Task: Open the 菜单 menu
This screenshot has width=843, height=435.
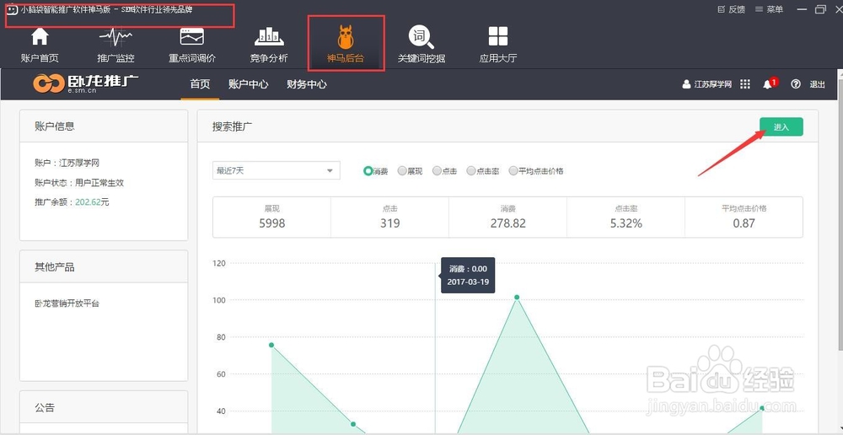Action: (x=770, y=9)
